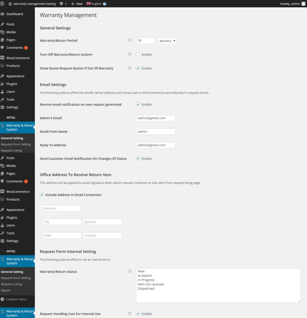Click the General Settings heading

click(x=55, y=28)
